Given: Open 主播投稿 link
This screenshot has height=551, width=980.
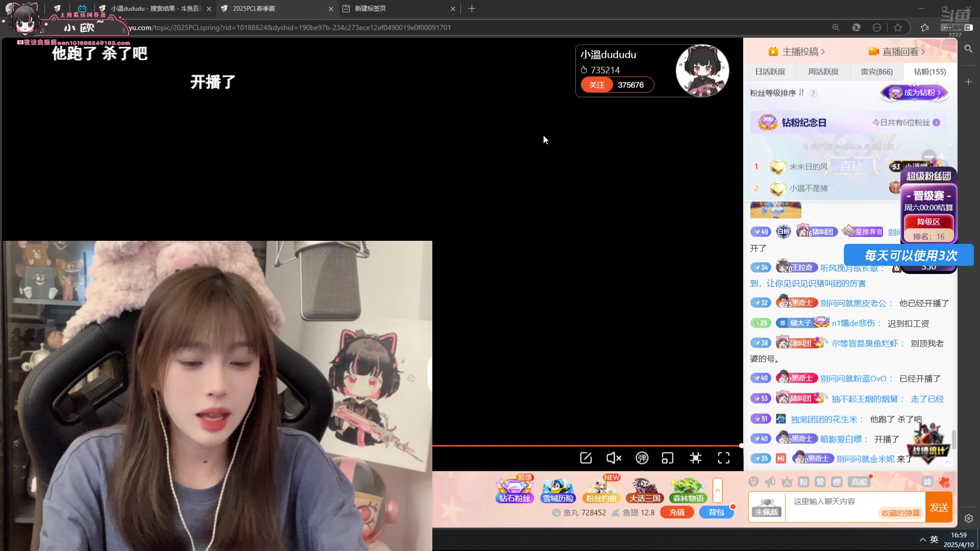Looking at the screenshot, I should click(797, 52).
